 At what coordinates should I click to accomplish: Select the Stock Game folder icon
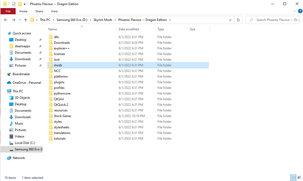click(x=51, y=116)
